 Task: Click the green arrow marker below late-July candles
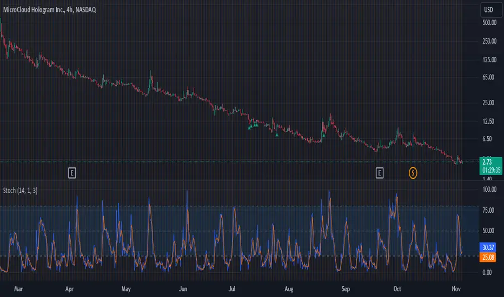[x=277, y=135]
